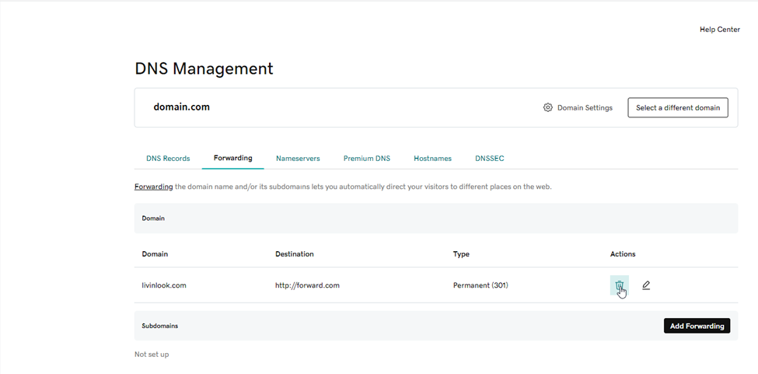This screenshot has height=374, width=758.
Task: Click the http://forward.com destination value
Action: coord(307,285)
